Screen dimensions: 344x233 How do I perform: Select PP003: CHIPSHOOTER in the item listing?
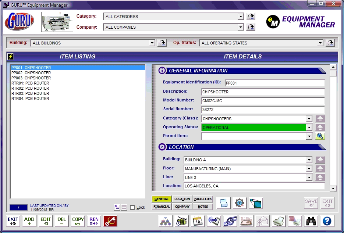pyautogui.click(x=78, y=78)
